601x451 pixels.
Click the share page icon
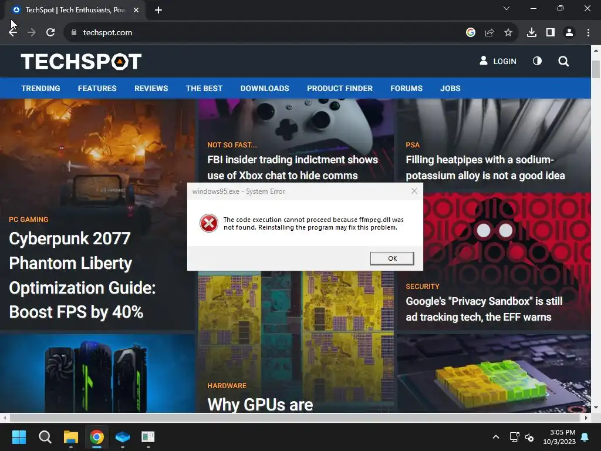[489, 33]
